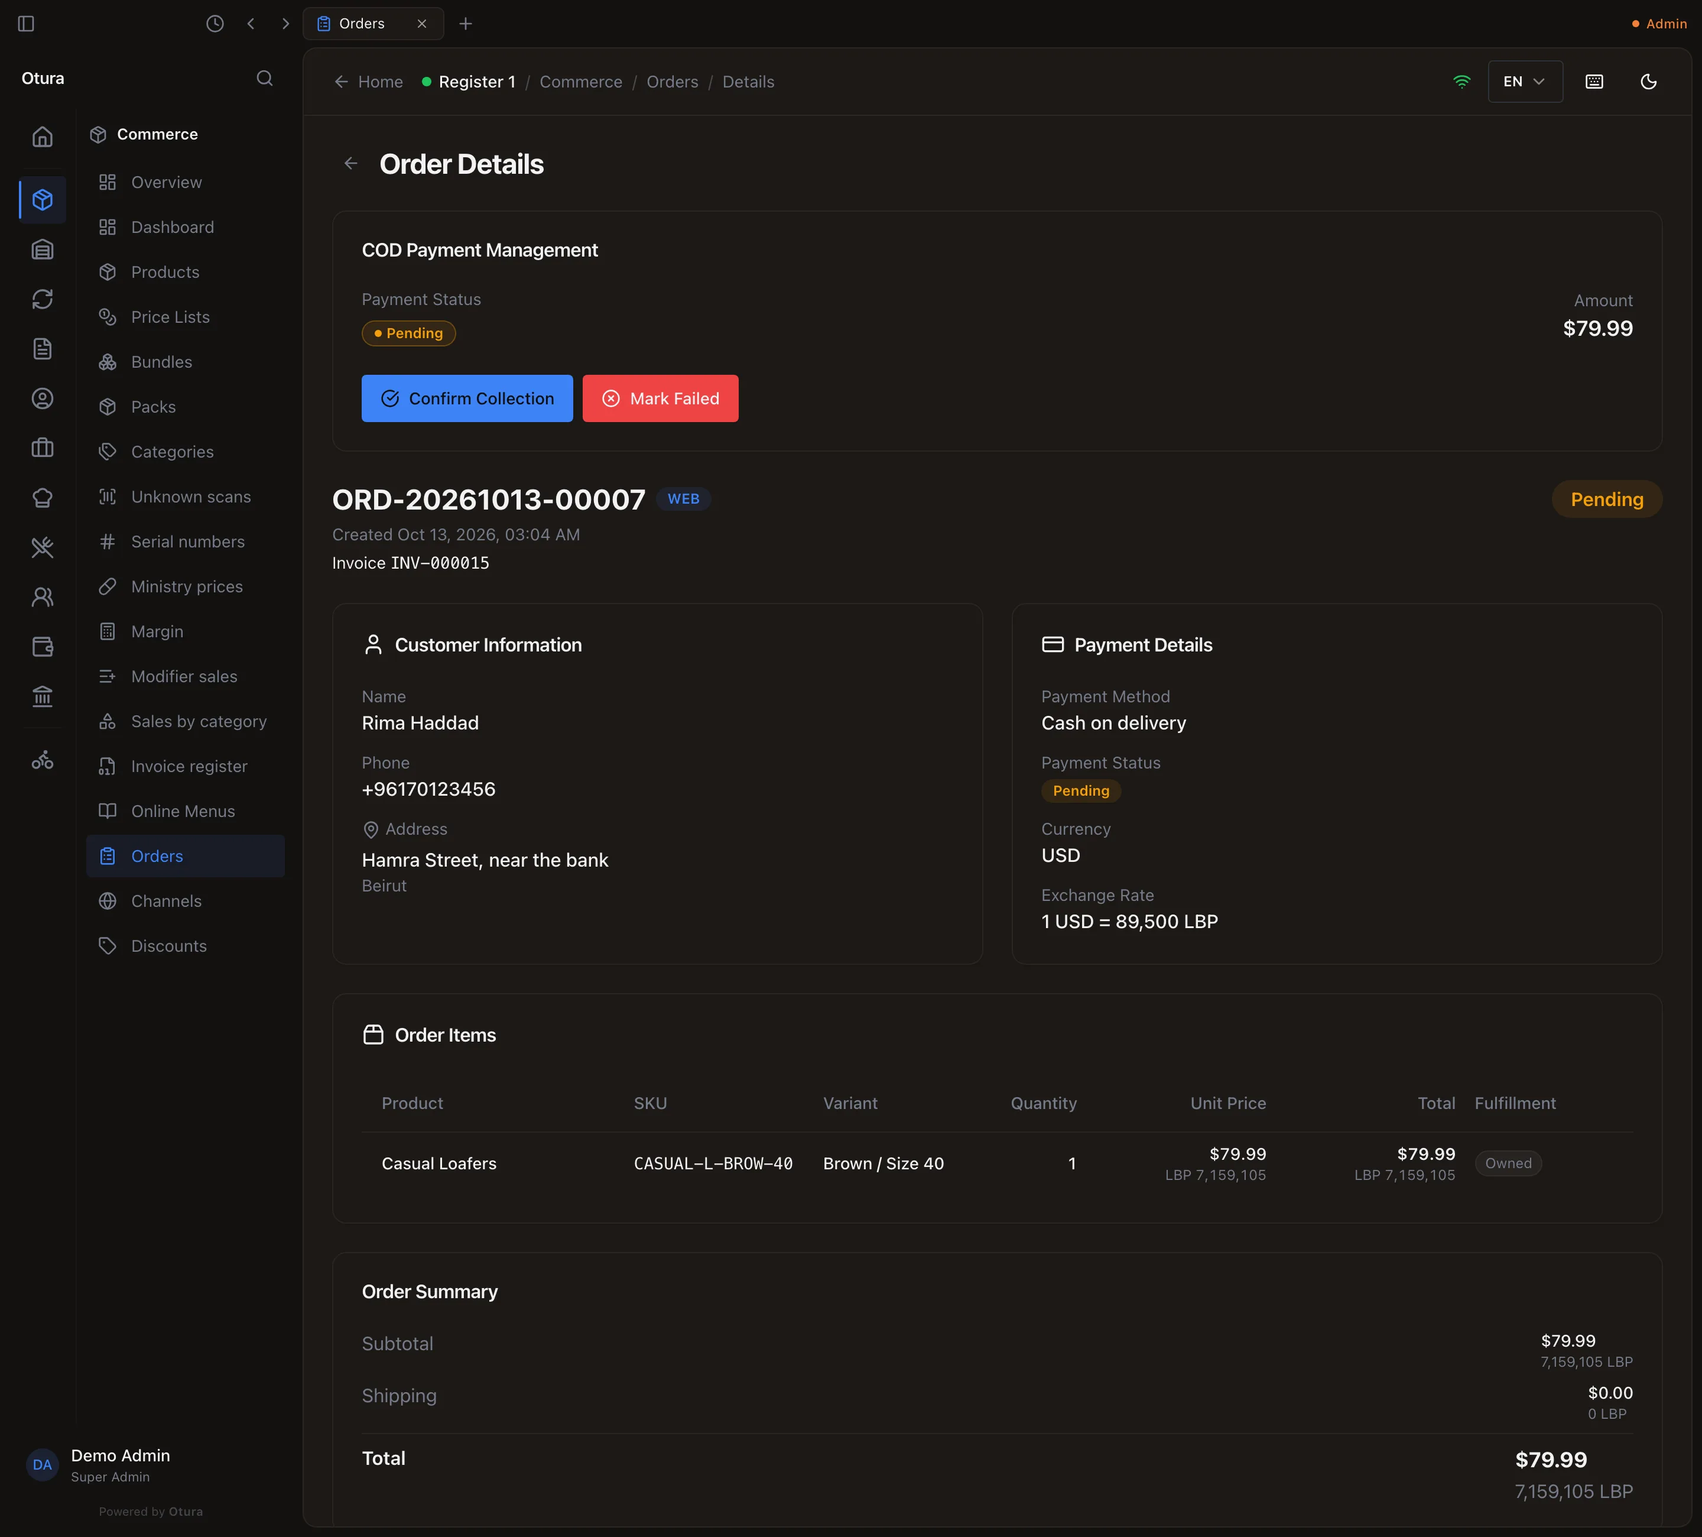
Task: Open Commerce breadcrumb link
Action: pyautogui.click(x=581, y=82)
